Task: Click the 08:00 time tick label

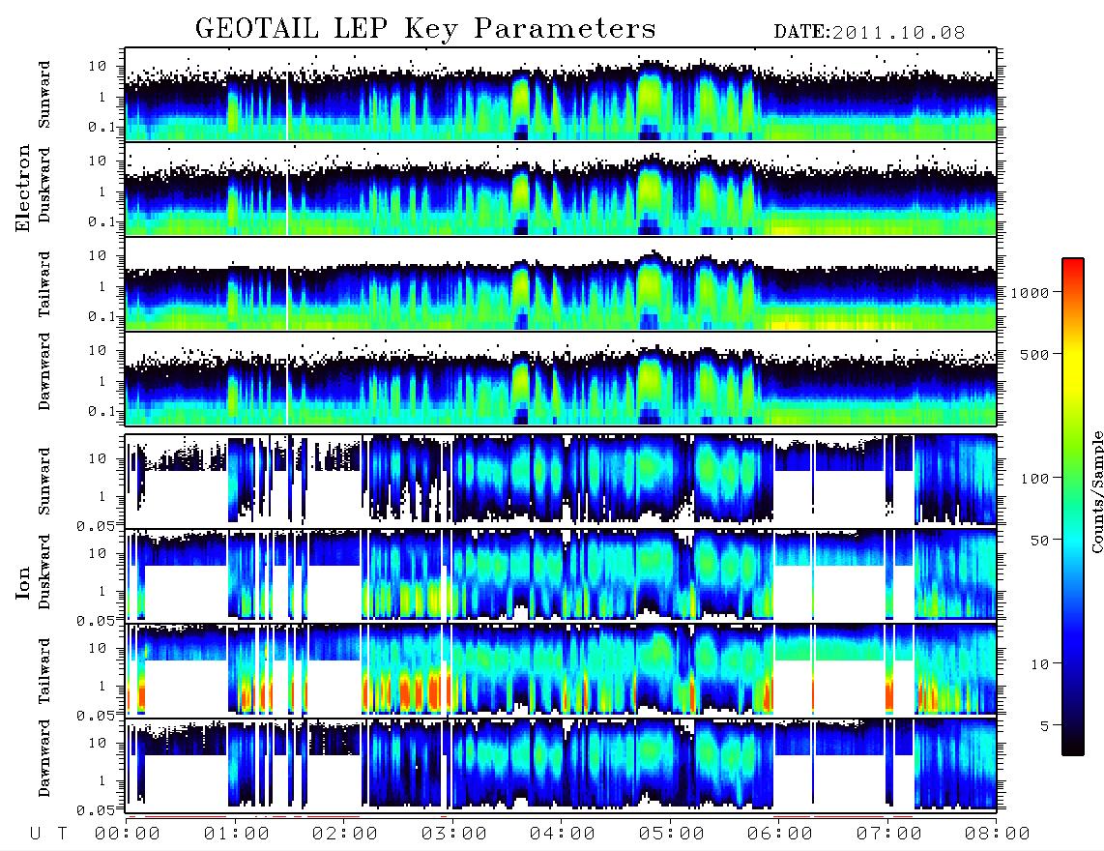Action: click(x=998, y=835)
